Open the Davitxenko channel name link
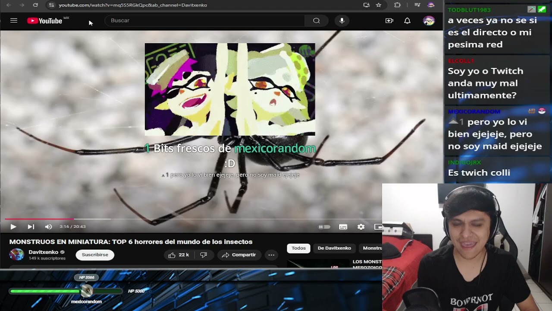The height and width of the screenshot is (311, 552). [44, 252]
